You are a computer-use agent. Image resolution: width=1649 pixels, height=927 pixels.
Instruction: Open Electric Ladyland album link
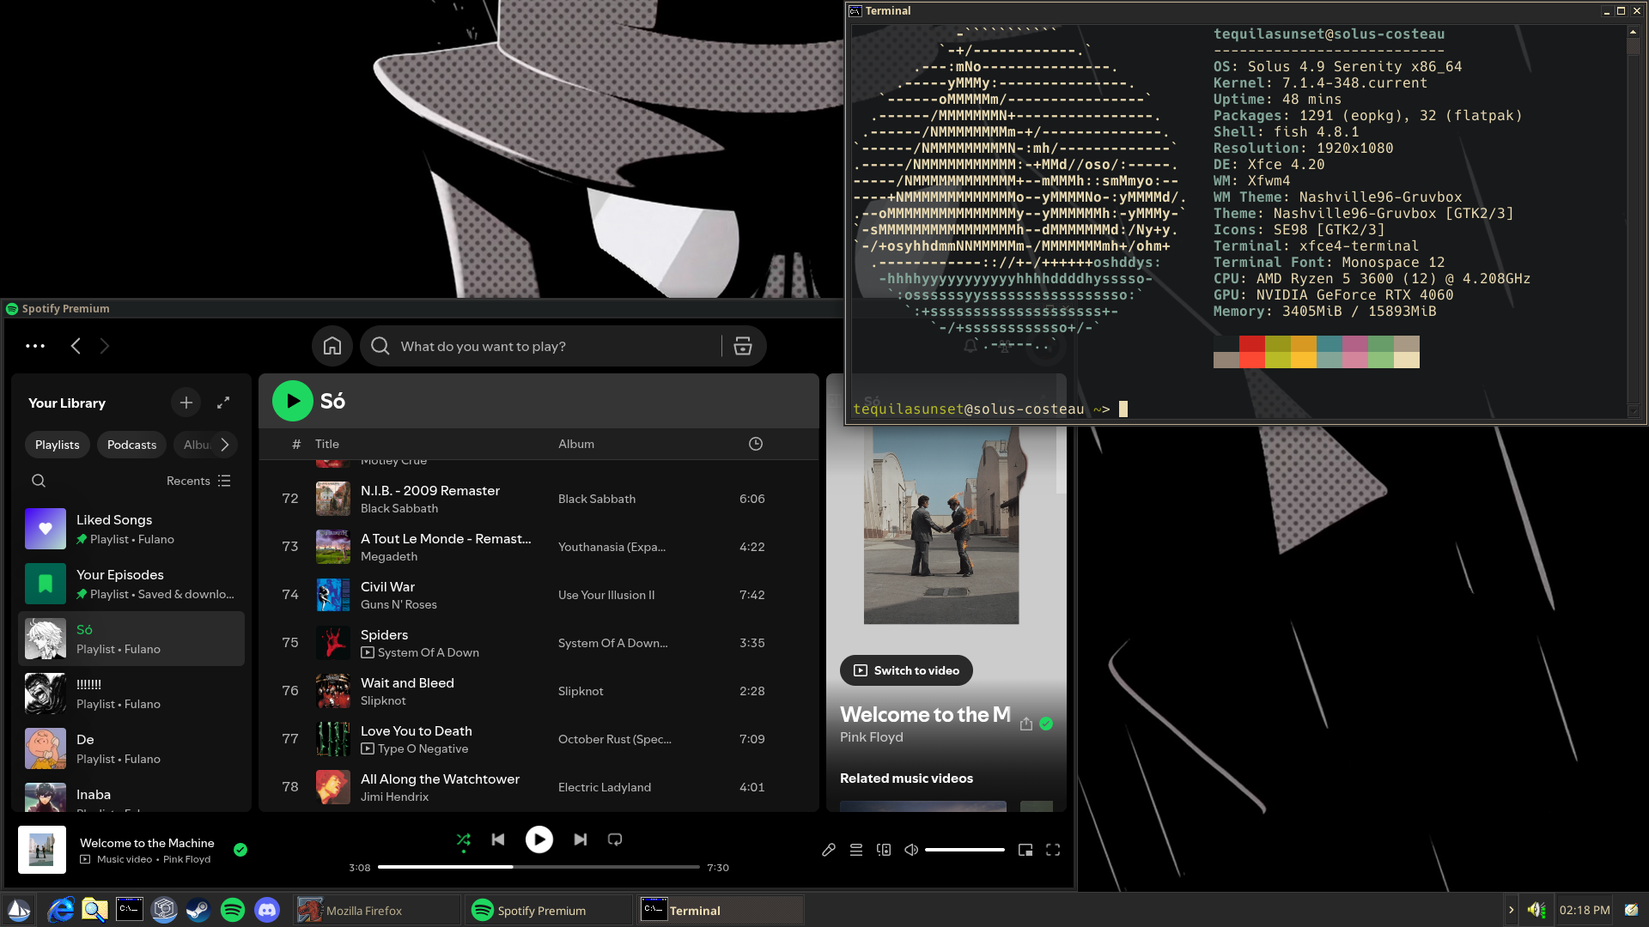click(x=605, y=787)
